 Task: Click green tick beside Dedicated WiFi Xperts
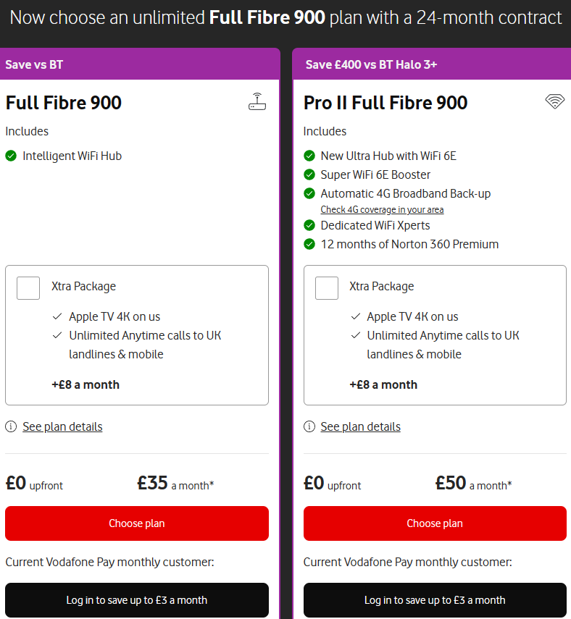pos(309,225)
